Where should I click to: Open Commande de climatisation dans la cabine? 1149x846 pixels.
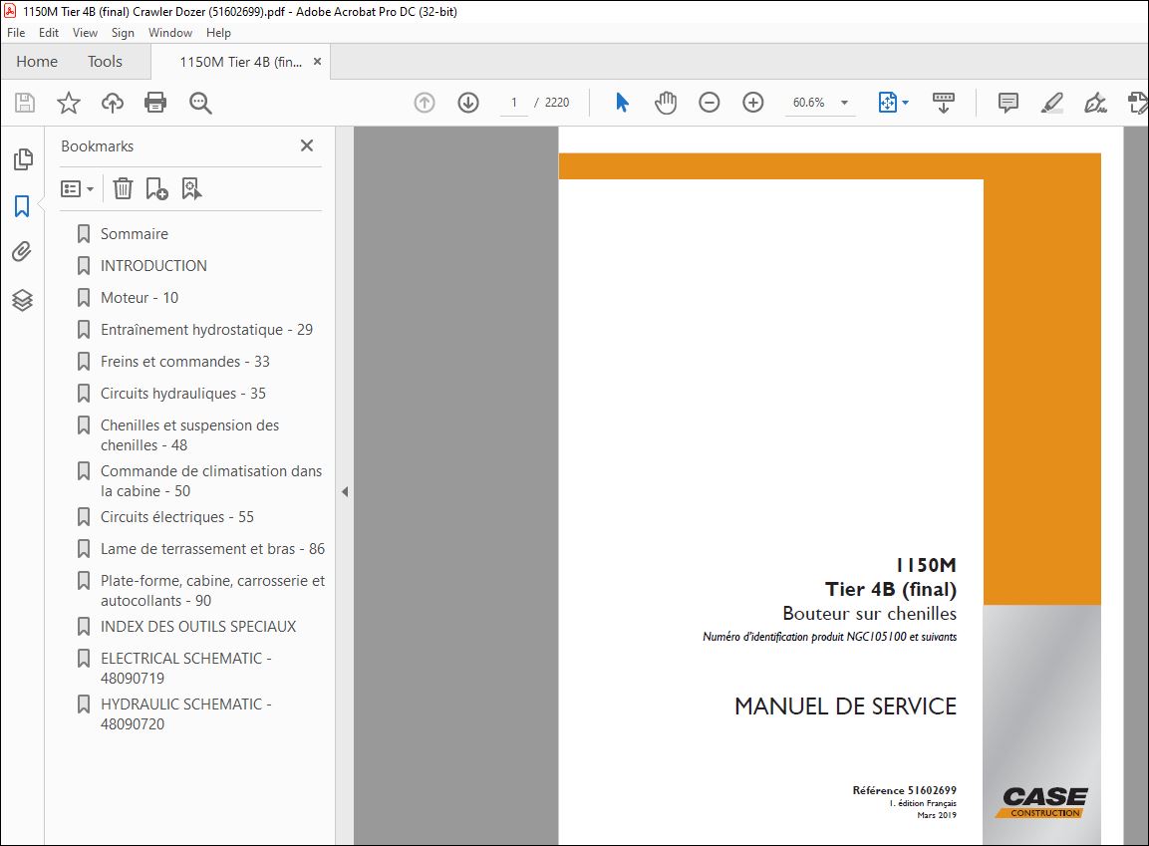210,480
